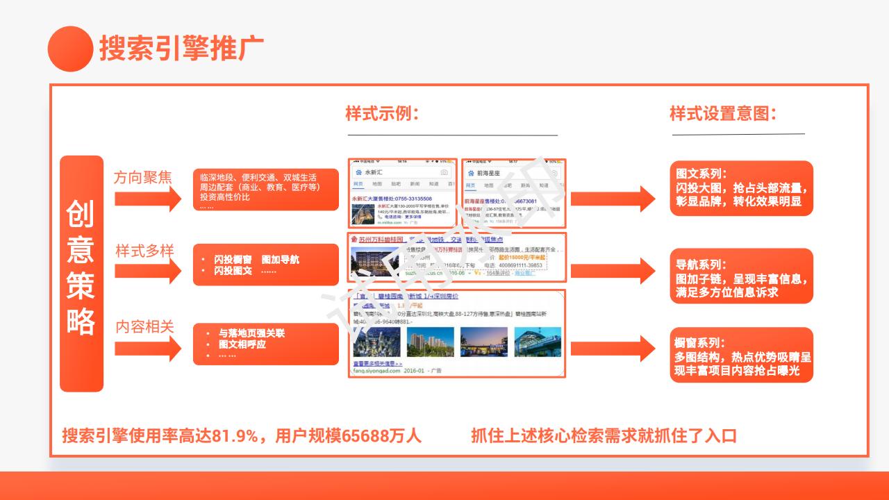This screenshot has height=500, width=889.
Task: Open the 地图 tab in 前海星座 search results
Action: pyautogui.click(x=490, y=184)
